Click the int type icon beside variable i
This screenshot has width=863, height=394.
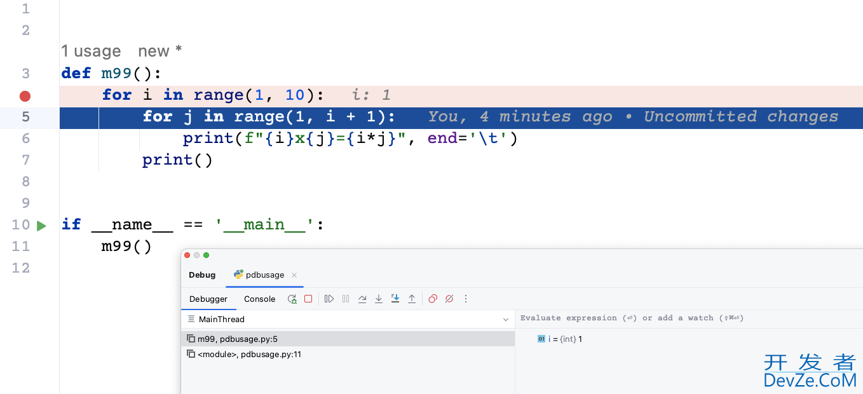coord(541,339)
